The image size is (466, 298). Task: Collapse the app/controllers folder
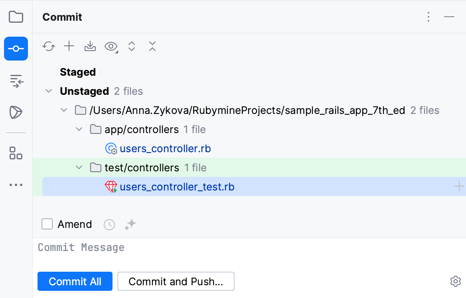(79, 129)
